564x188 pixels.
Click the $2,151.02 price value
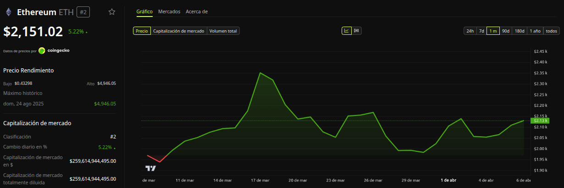(x=33, y=31)
